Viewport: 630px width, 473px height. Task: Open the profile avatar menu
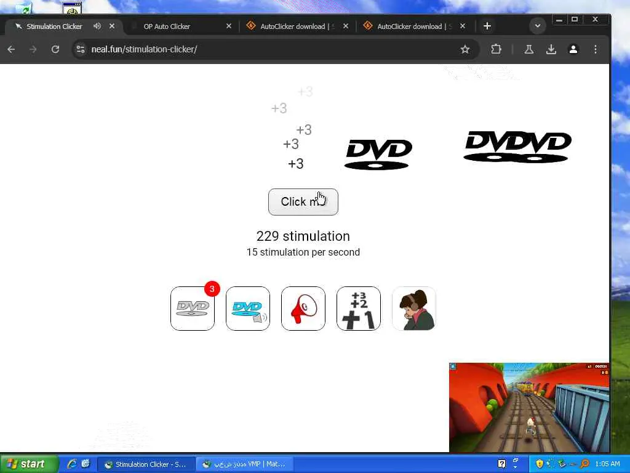[x=573, y=49]
